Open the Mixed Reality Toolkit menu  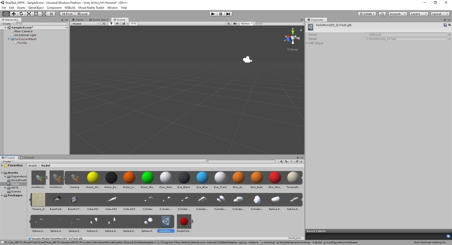coord(91,8)
